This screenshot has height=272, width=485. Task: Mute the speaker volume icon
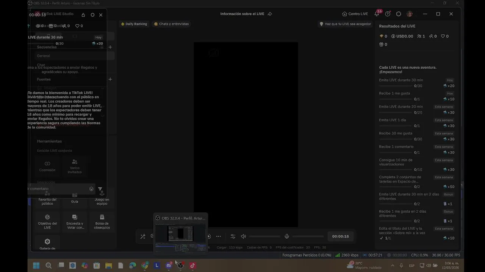pyautogui.click(x=243, y=236)
